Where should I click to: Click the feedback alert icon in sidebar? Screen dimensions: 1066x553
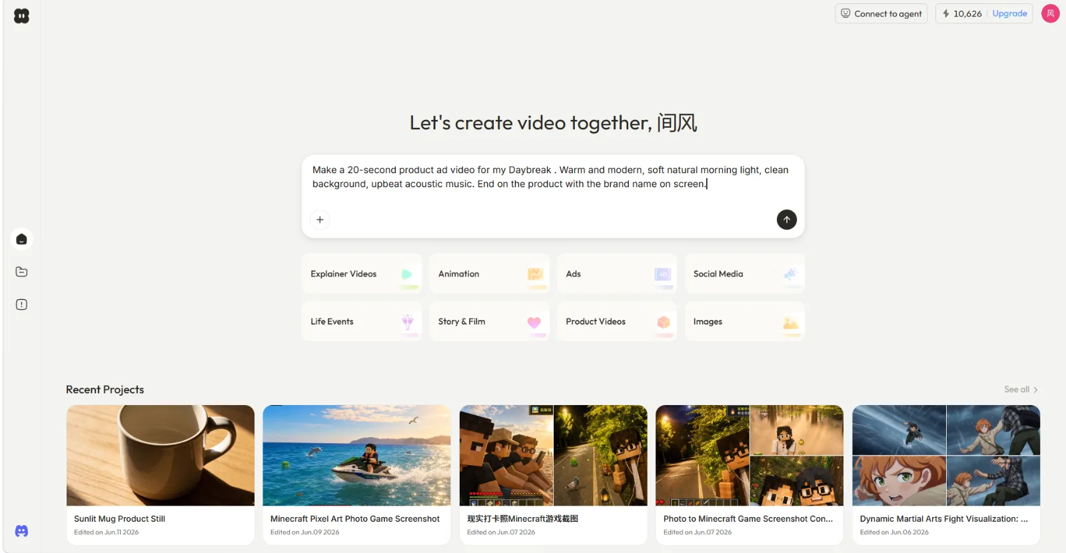tap(21, 304)
